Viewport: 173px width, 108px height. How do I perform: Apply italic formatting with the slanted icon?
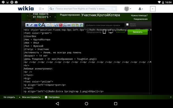(31, 25)
